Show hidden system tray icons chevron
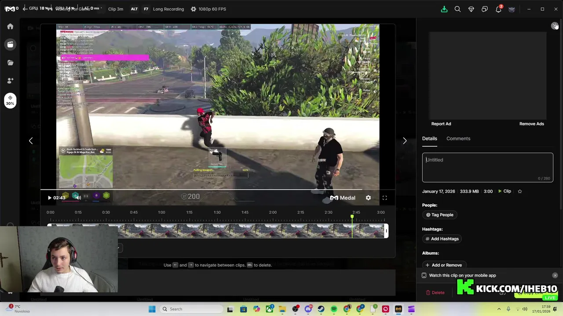This screenshot has width=563, height=316. (499, 309)
